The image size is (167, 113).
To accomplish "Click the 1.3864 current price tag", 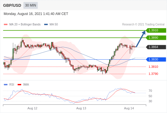I will 156,47.
